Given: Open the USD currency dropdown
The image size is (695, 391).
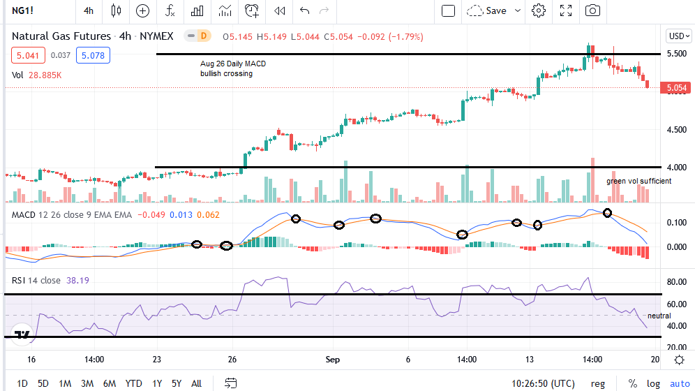Looking at the screenshot, I should click(x=679, y=36).
